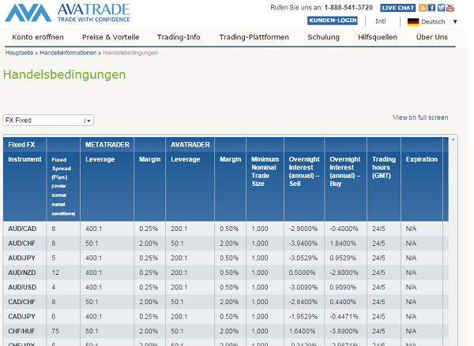Click the -3.8900% buy interest for CHF/HUF
The height and width of the screenshot is (346, 474).
tap(344, 331)
